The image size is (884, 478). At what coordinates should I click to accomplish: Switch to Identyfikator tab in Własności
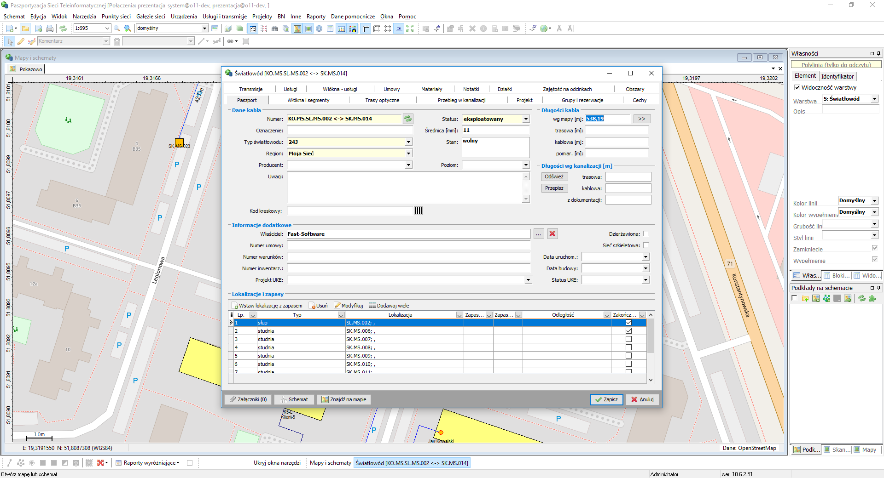coord(837,76)
